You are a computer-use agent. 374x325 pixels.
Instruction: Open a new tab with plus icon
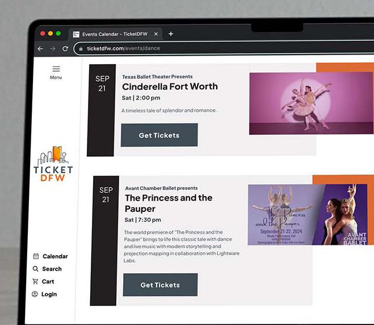(171, 34)
